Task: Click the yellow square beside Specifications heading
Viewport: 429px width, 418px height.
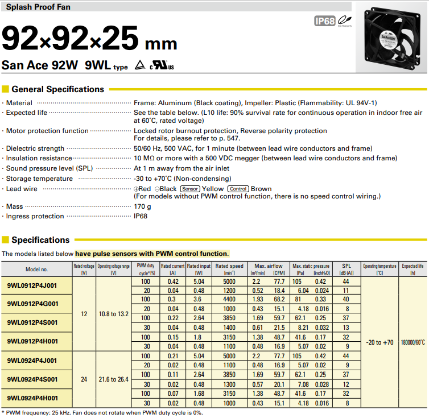Action: tap(6, 240)
